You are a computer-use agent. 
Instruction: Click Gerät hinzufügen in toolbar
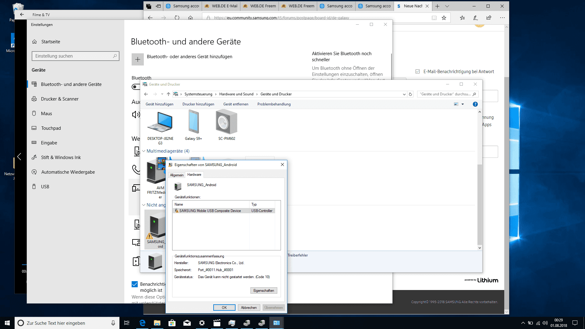[x=159, y=104]
